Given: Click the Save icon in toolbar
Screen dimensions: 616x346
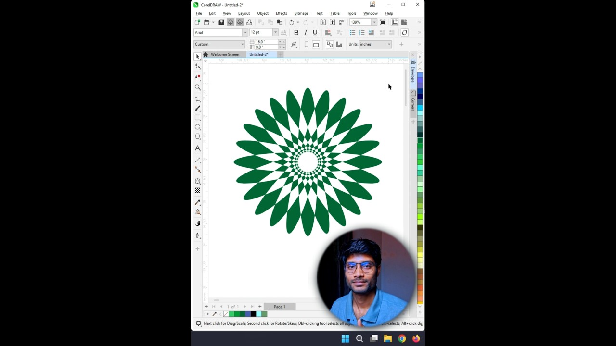Looking at the screenshot, I should click(221, 22).
